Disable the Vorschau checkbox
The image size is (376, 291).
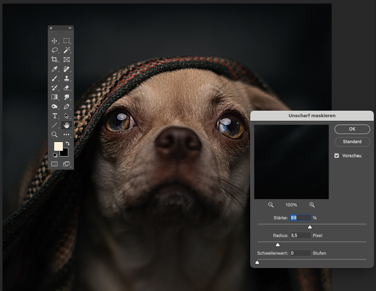pyautogui.click(x=337, y=156)
